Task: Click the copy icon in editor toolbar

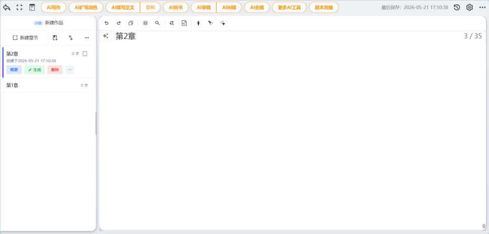Action: (x=131, y=23)
